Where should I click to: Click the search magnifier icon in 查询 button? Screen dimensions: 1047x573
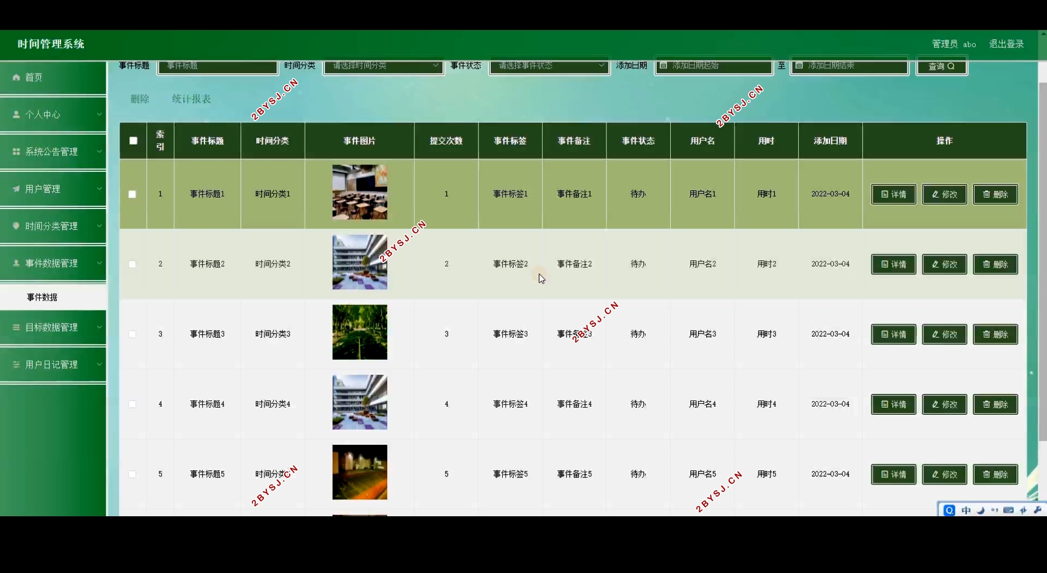[x=951, y=67]
